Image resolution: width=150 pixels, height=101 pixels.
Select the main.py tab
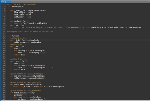click(x=6, y=2)
